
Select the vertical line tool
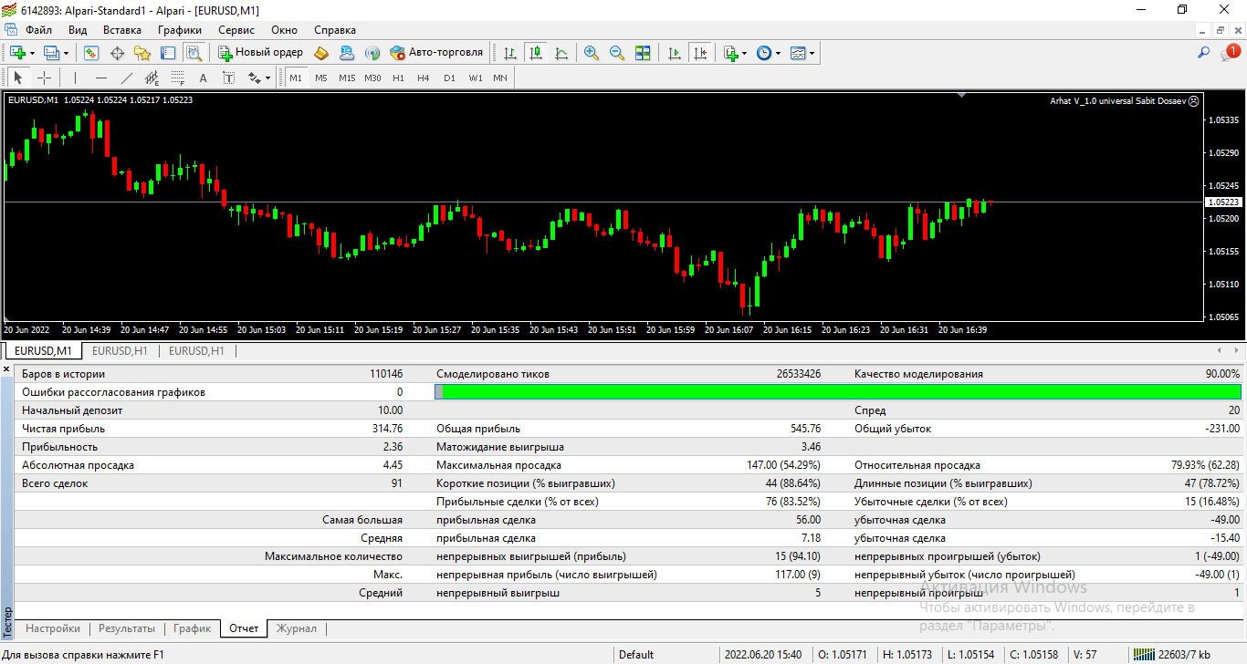(75, 78)
